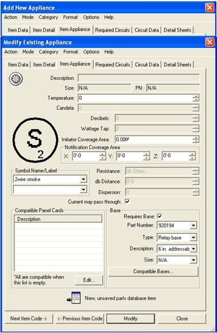Toggle Current may pass through checkbox
217x333 pixels.
pyautogui.click(x=127, y=201)
